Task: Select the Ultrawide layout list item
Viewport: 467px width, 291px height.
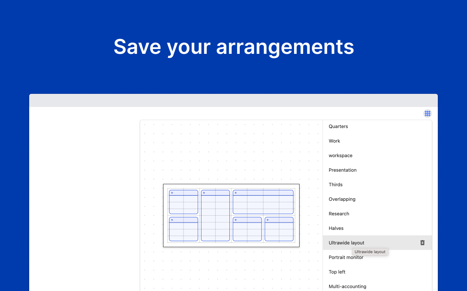Action: coord(377,243)
